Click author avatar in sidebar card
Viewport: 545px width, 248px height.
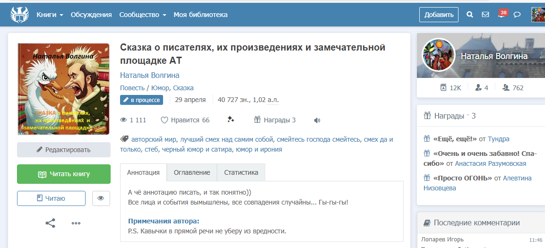438,55
